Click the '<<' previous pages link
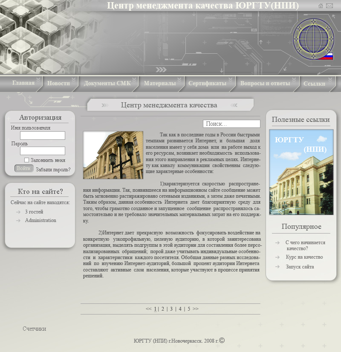341x352 pixels. coord(148,309)
